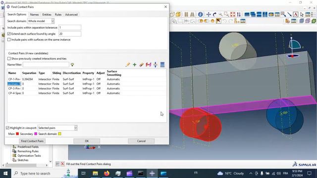Click the Find Contact Pairs button

click(32, 141)
